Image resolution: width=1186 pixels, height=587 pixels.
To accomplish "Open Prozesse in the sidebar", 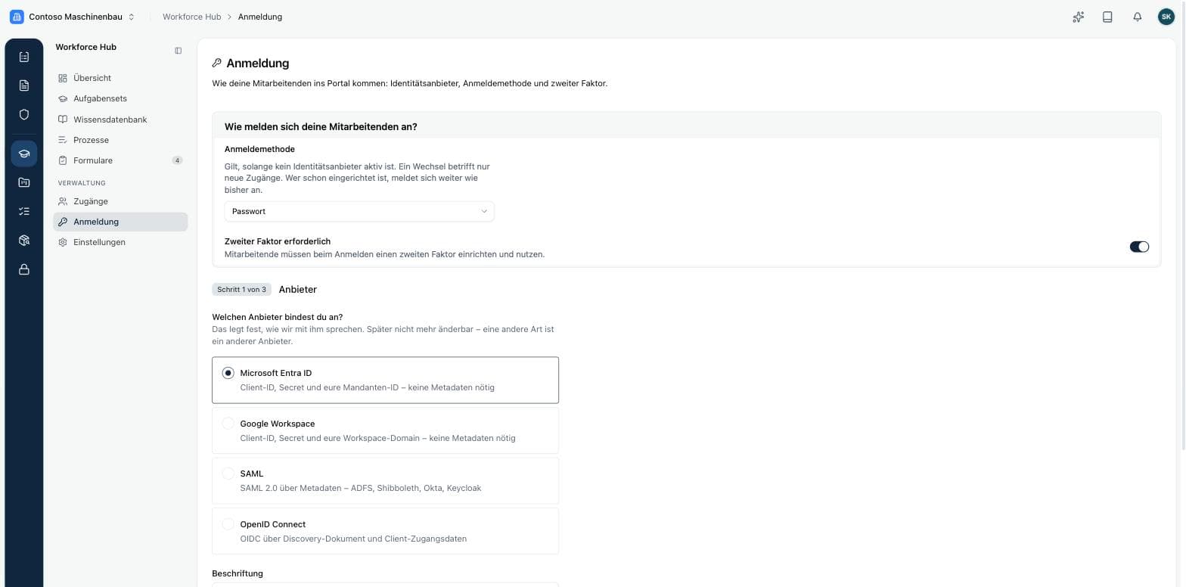I will pyautogui.click(x=120, y=140).
